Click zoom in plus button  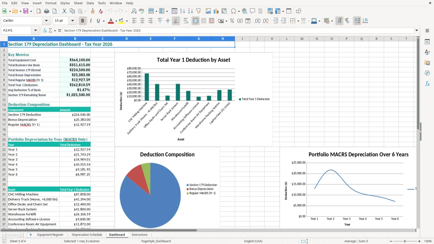tap(420, 241)
